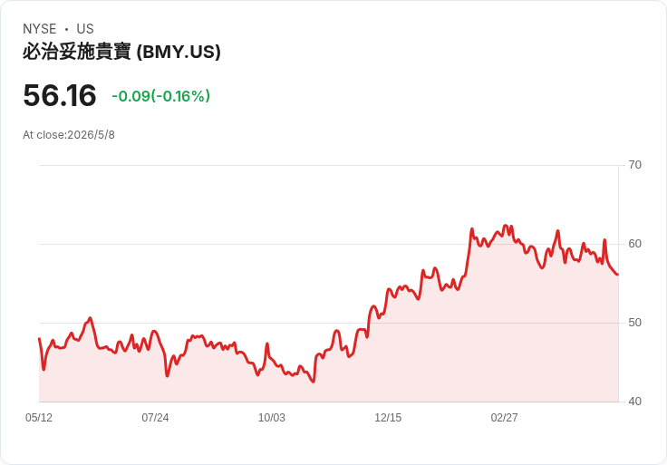Viewport: 667px width, 465px height.
Task: Open the 必治妥施貴寶 (BMY.US) stock title
Action: tap(121, 52)
